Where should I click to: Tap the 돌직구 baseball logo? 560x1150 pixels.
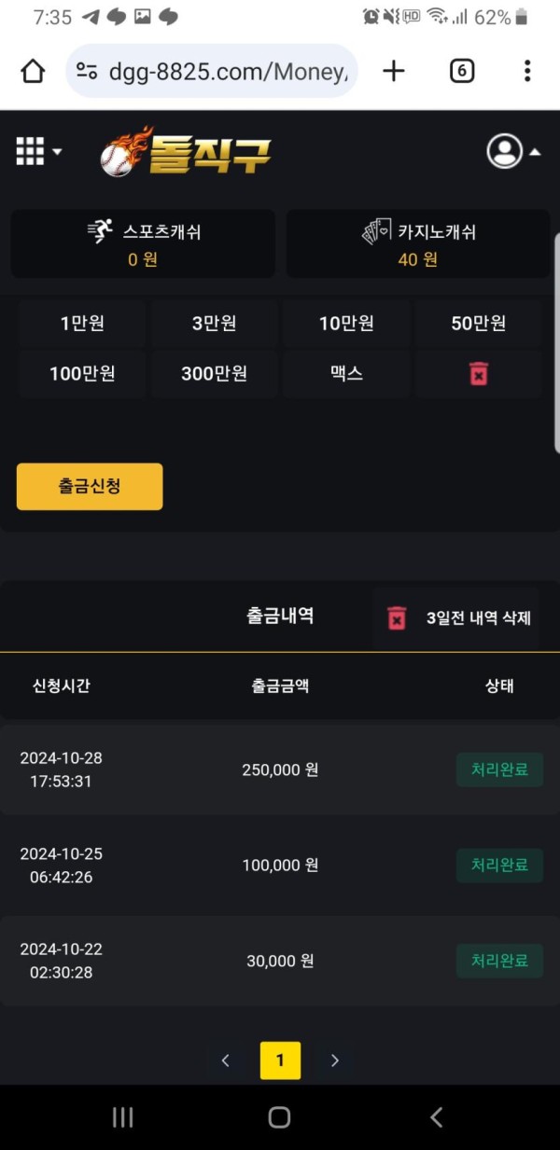[x=186, y=152]
